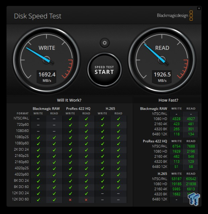Click the 58 ProRes 6480 12K read value
Image resolution: width=208 pixels, height=214 pixels.
pos(191,167)
